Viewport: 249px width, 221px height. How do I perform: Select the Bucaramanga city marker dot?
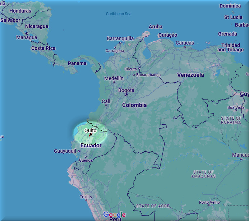pos(134,75)
